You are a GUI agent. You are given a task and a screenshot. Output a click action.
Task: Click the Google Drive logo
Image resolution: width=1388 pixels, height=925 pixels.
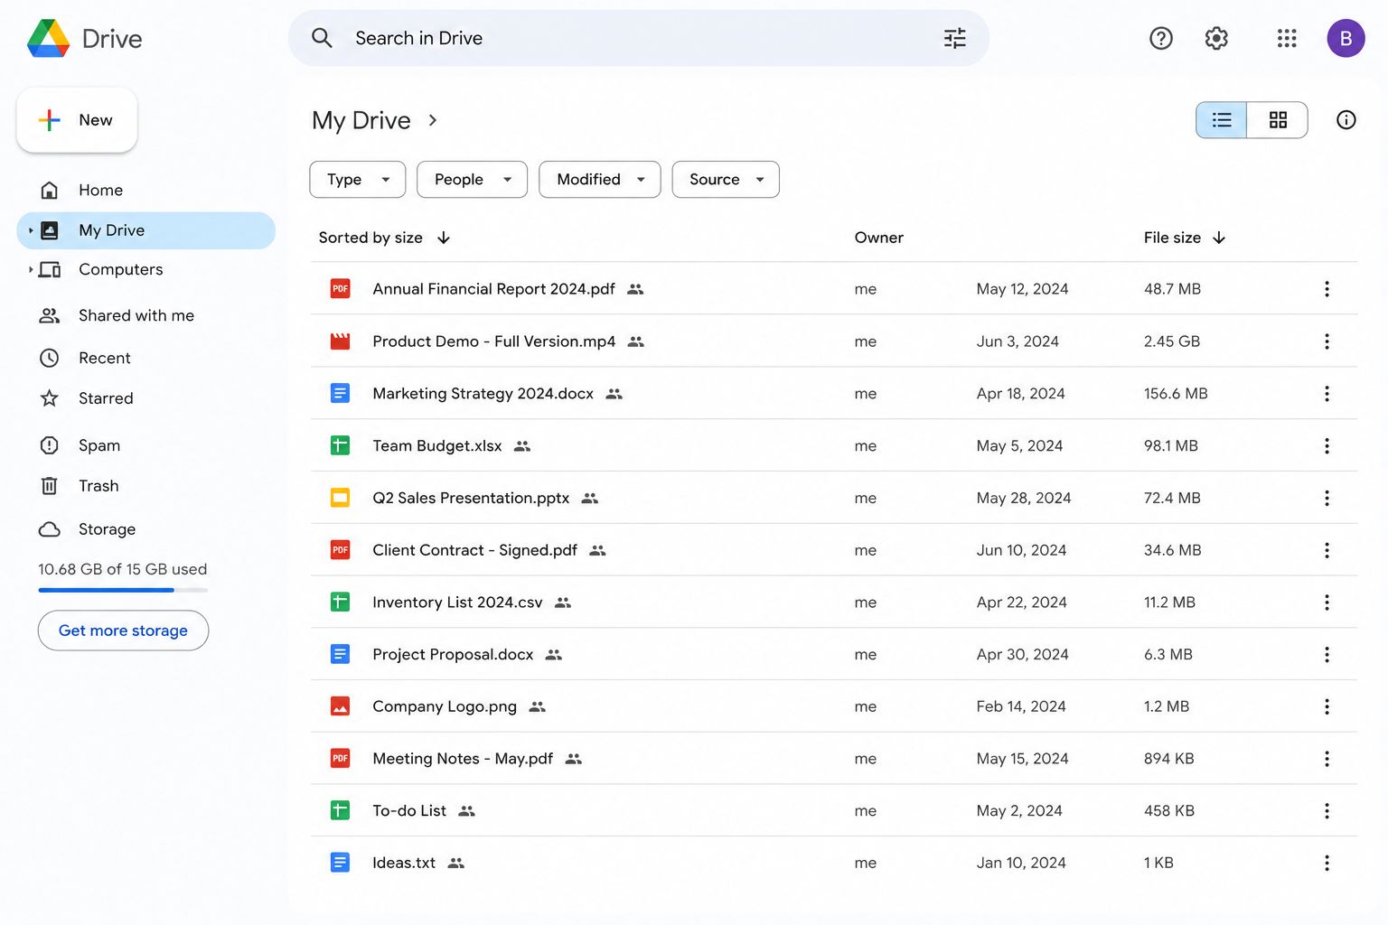49,38
